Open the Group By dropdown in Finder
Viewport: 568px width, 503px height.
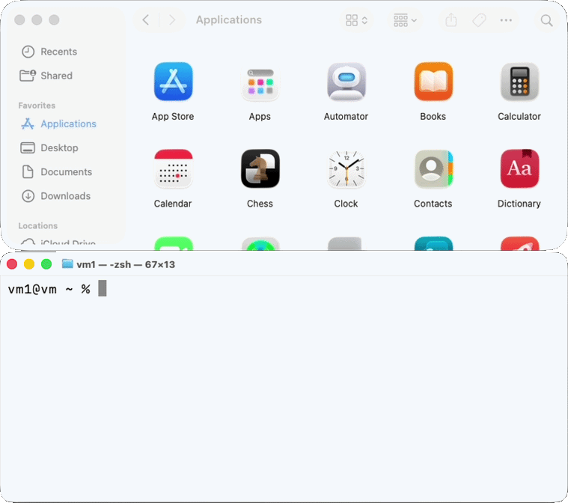[x=405, y=20]
